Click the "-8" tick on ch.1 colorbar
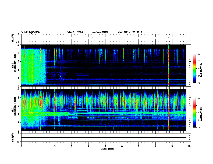The image size is (213, 164). point(198,69)
